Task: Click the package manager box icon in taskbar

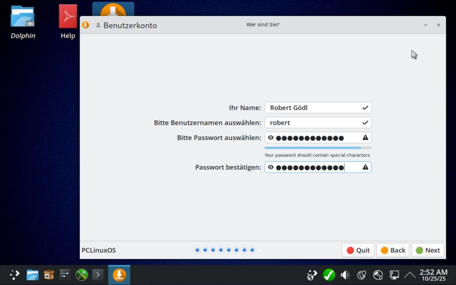Action: [49, 275]
